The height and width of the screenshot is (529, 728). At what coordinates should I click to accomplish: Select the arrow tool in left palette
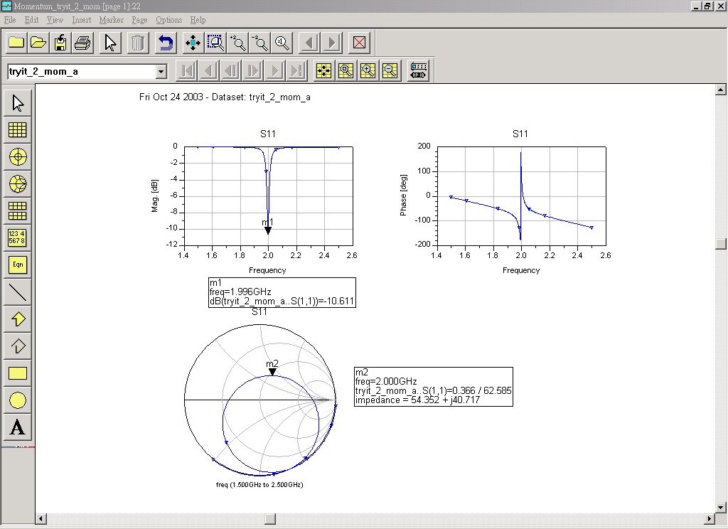[18, 102]
